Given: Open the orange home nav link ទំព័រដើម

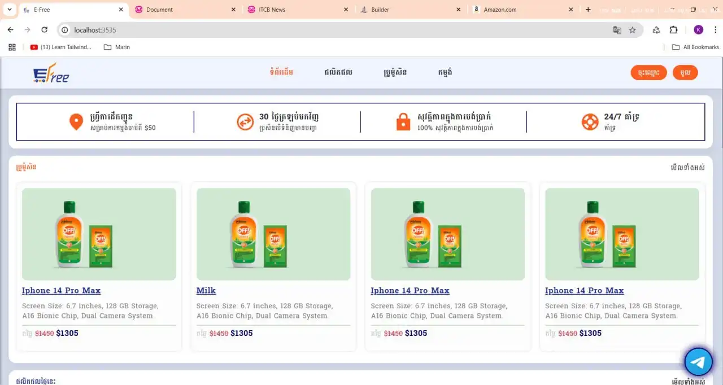Looking at the screenshot, I should click(x=281, y=72).
